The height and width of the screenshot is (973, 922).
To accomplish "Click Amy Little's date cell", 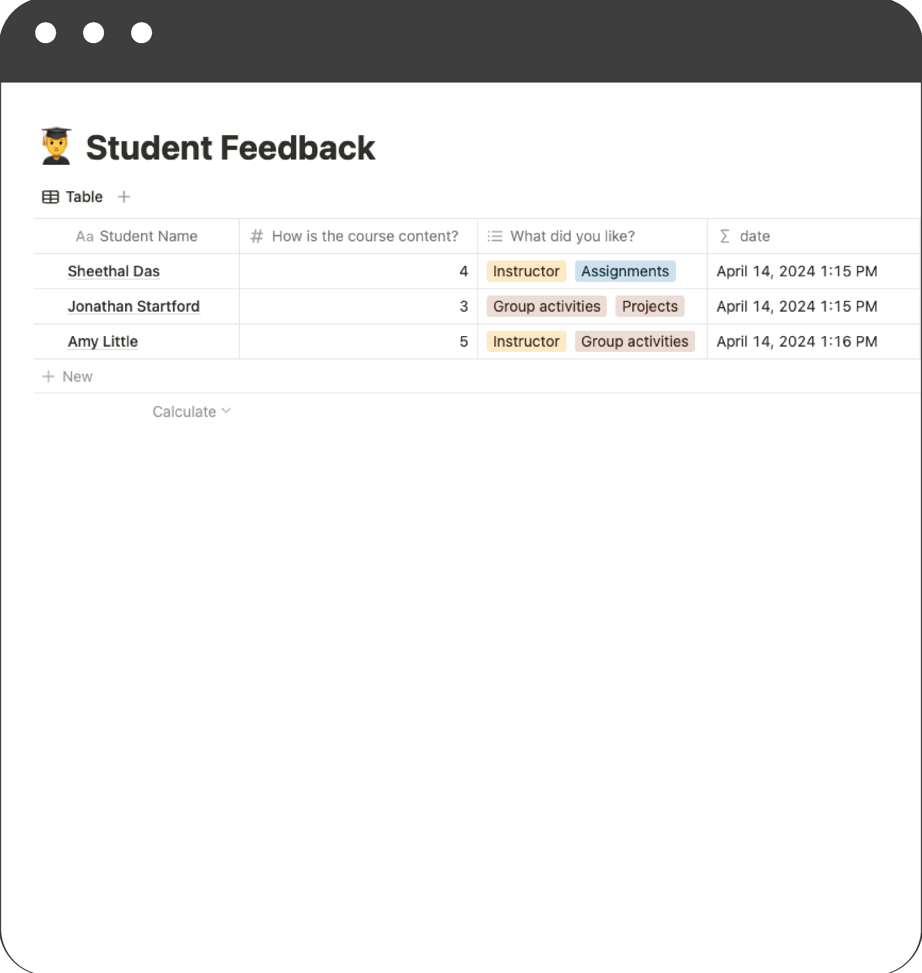I will point(797,342).
